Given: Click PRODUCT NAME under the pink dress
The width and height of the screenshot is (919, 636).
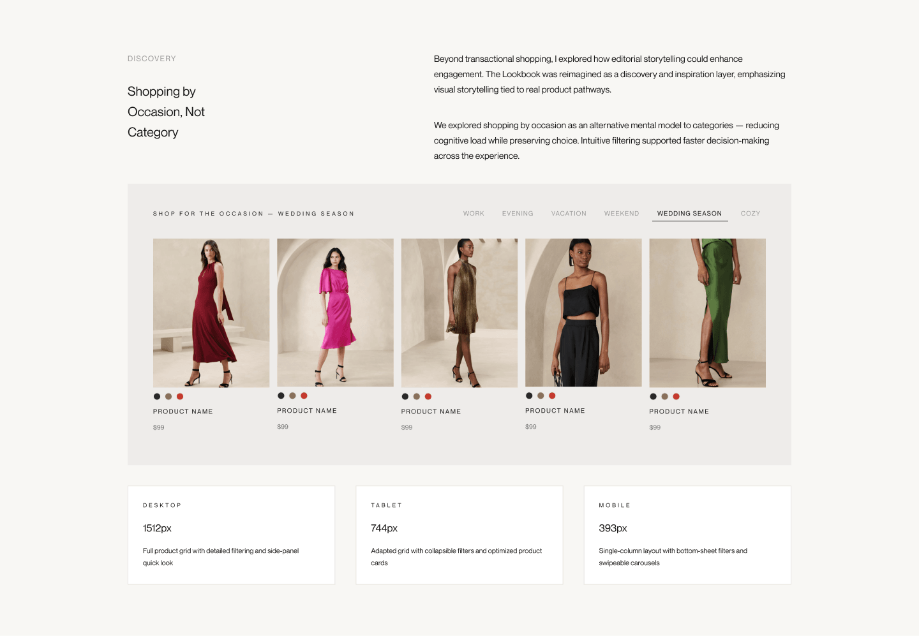Looking at the screenshot, I should [307, 411].
